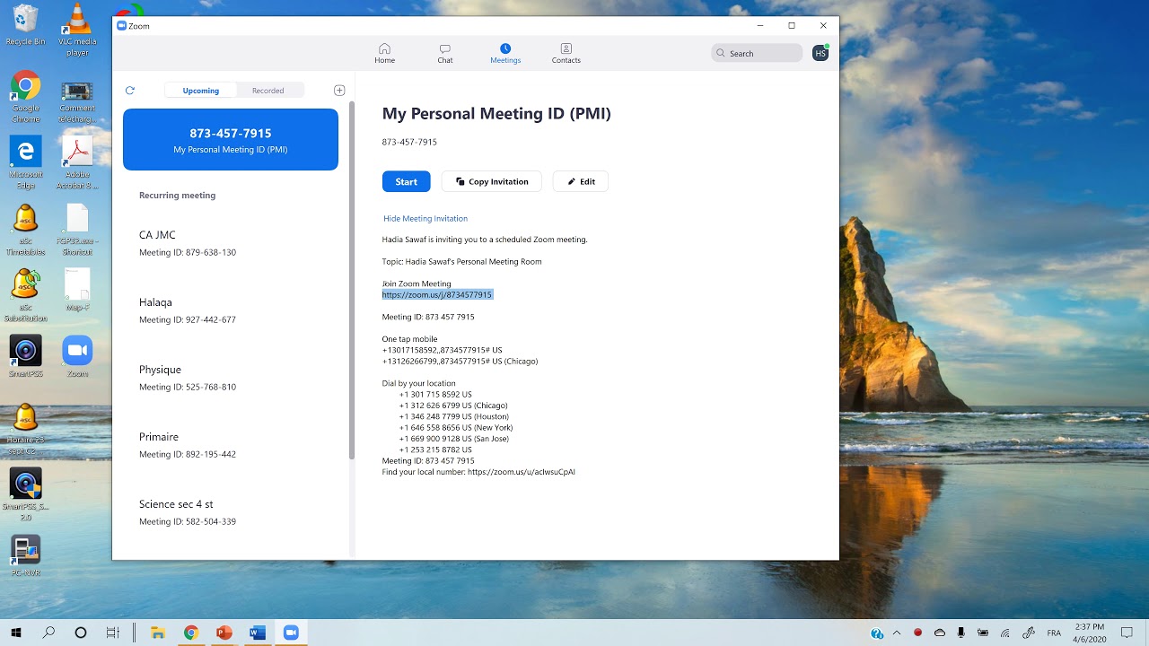This screenshot has width=1149, height=646.
Task: Click the Microsoft Edge desktop icon
Action: (25, 162)
